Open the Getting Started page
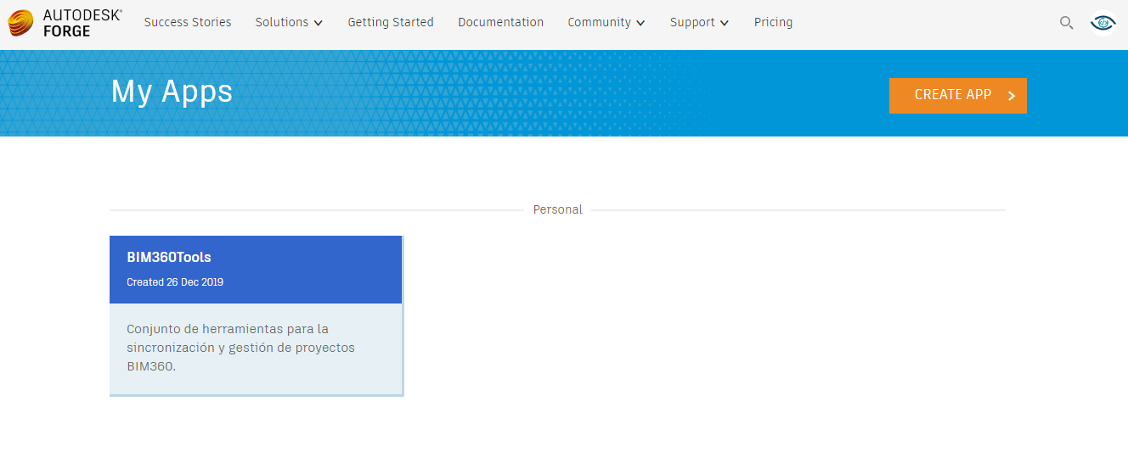This screenshot has height=468, width=1128. [391, 22]
